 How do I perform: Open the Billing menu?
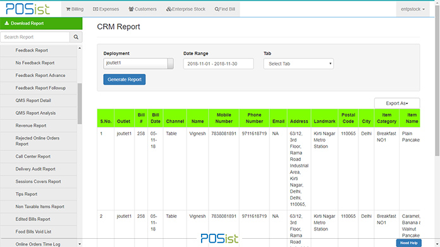tap(75, 9)
